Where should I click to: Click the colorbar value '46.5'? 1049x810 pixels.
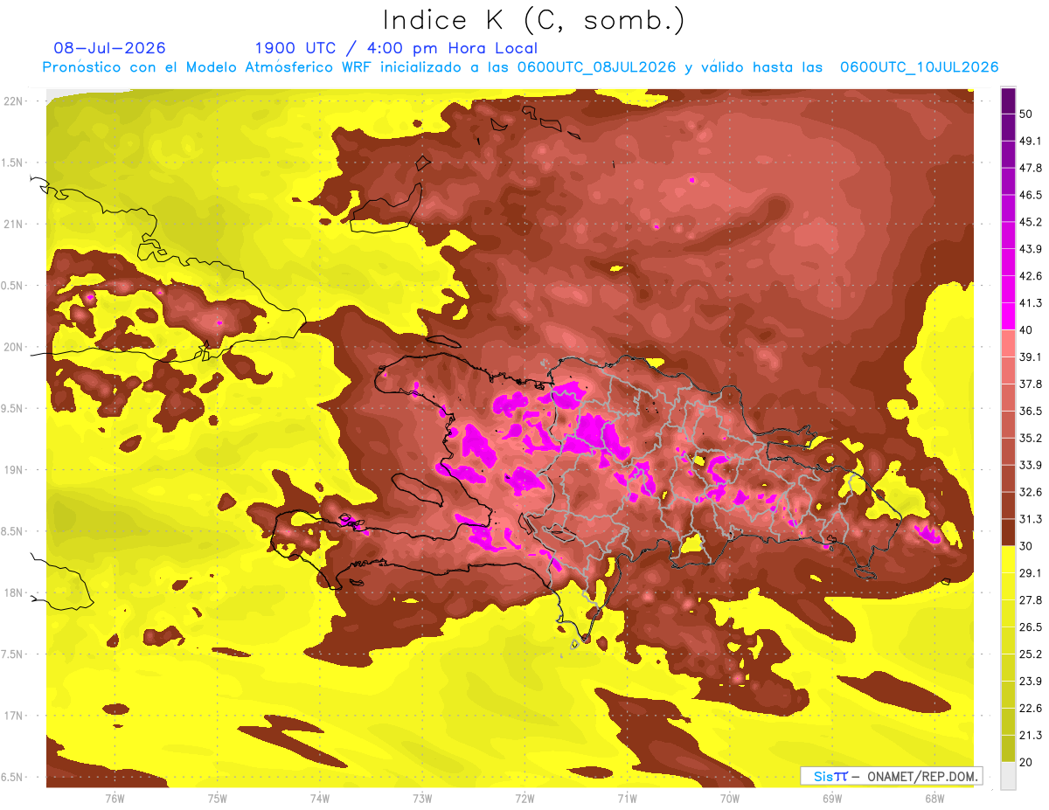[x=1030, y=195]
